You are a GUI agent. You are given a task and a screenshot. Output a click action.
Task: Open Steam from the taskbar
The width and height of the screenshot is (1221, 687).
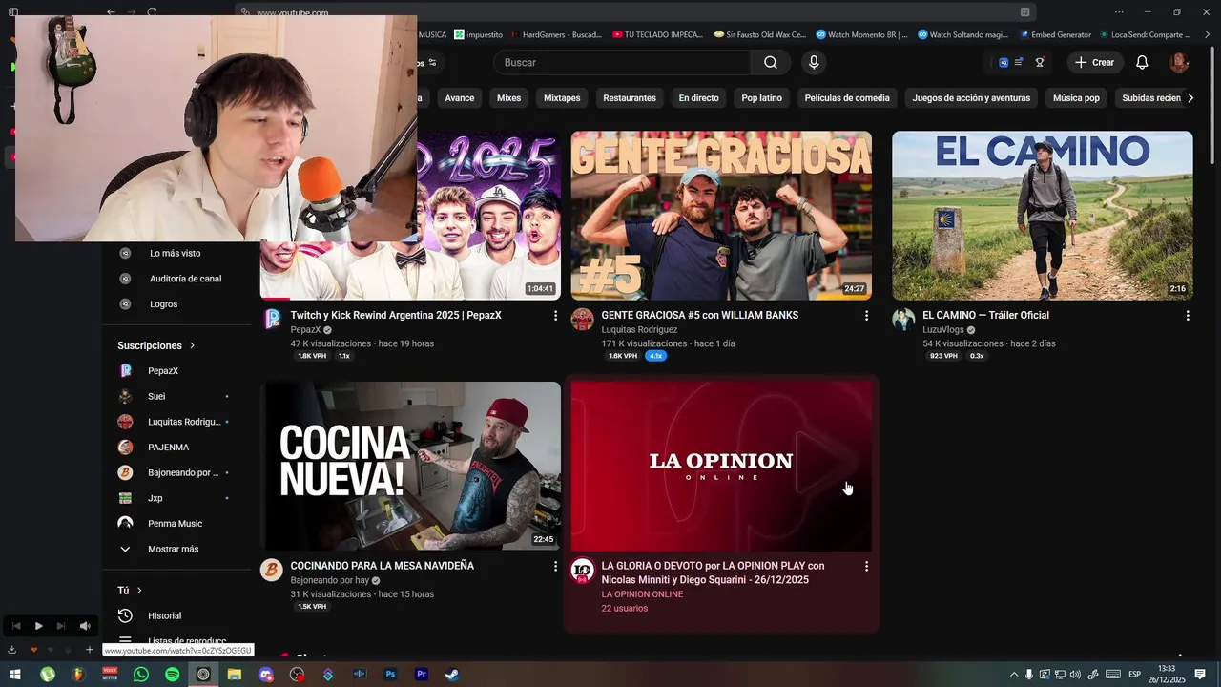452,675
